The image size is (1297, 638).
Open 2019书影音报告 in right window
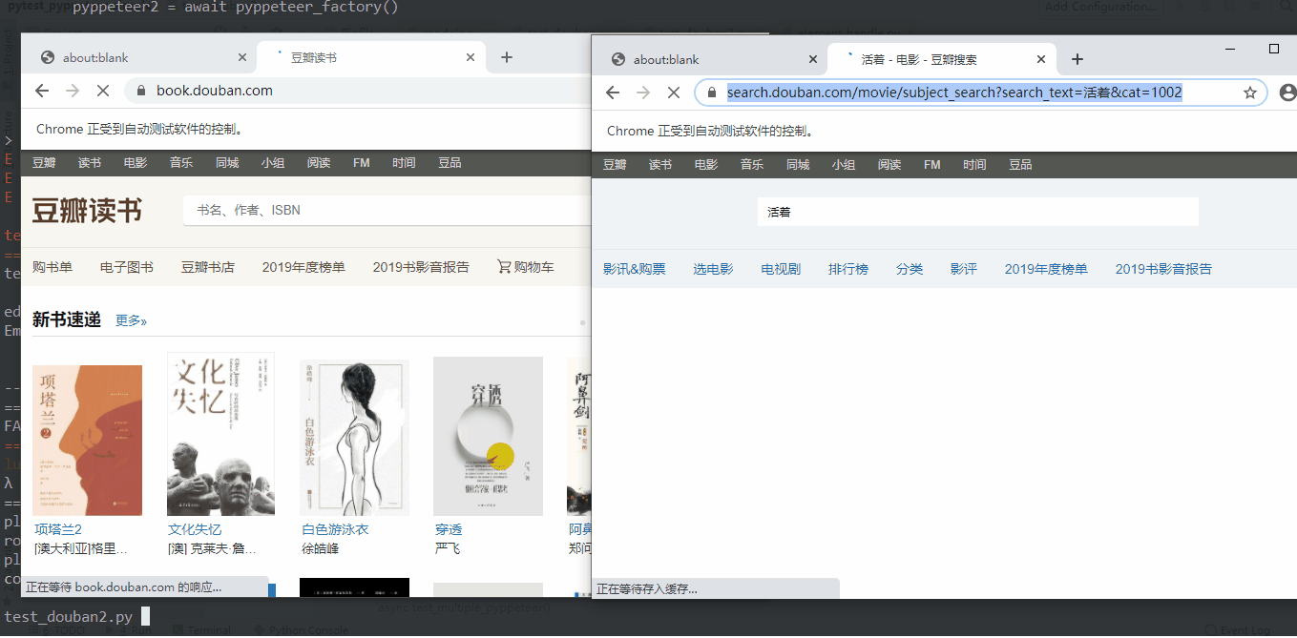click(x=1163, y=269)
